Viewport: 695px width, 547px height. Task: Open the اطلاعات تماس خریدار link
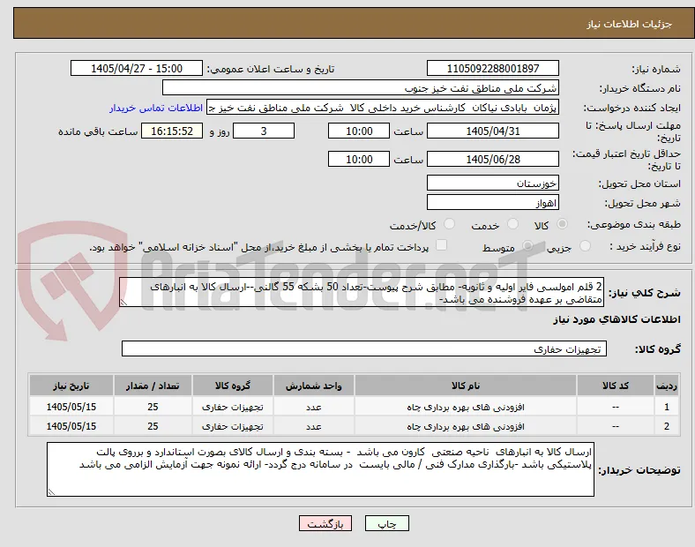[156, 108]
